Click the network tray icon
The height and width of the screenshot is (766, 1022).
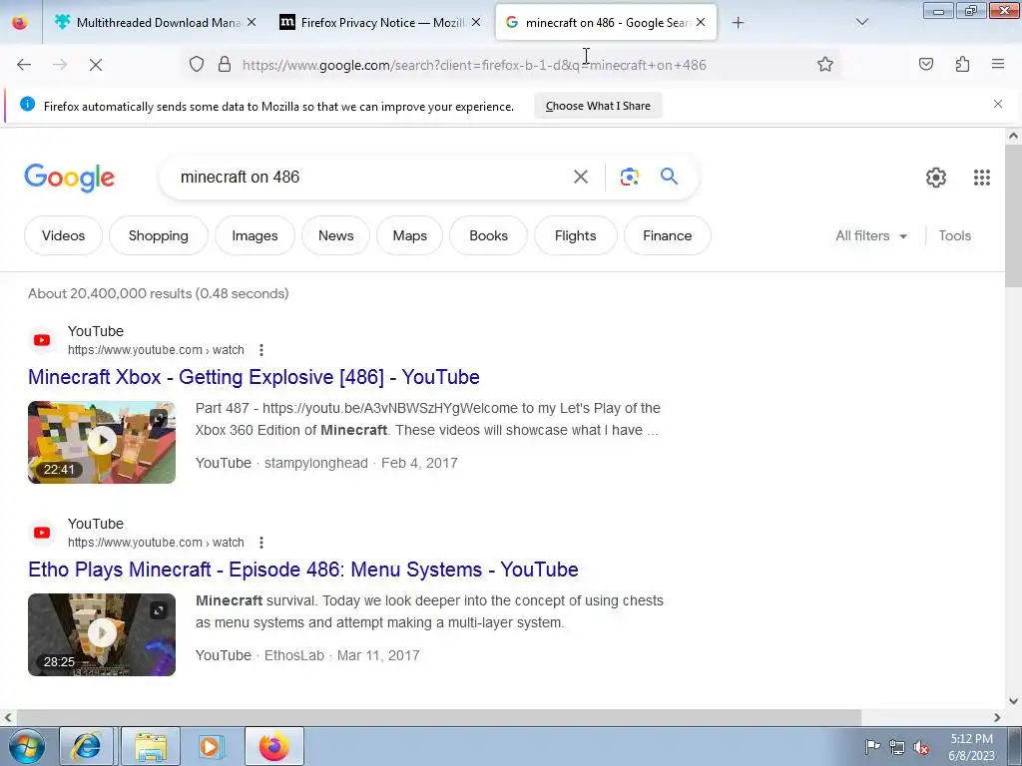click(897, 748)
